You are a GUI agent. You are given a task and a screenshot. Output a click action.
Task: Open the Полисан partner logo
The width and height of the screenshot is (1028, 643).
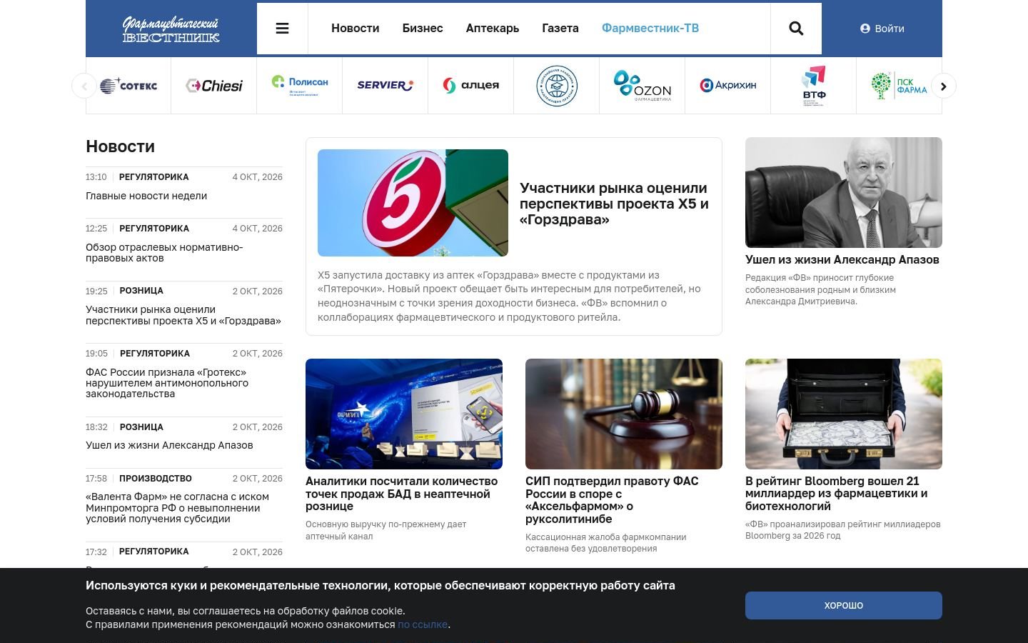coord(300,86)
